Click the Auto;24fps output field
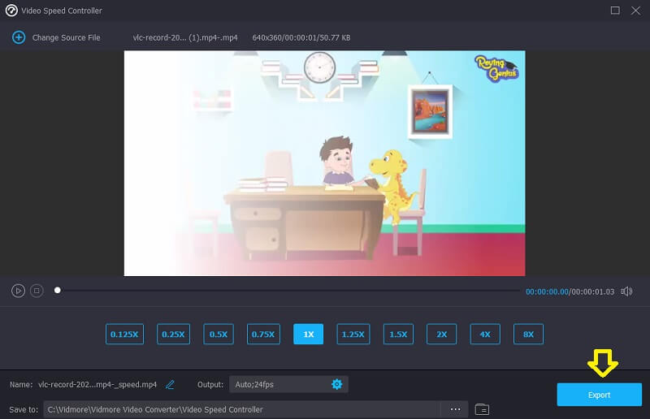This screenshot has width=650, height=419. coord(288,384)
